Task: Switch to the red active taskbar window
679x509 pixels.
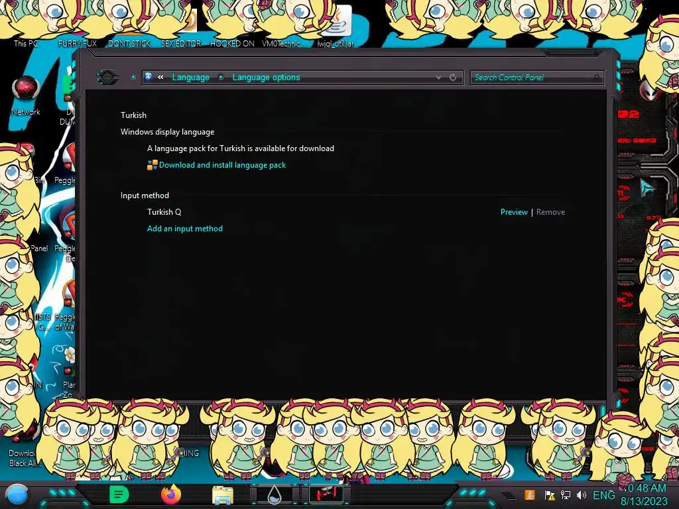Action: coord(326,494)
